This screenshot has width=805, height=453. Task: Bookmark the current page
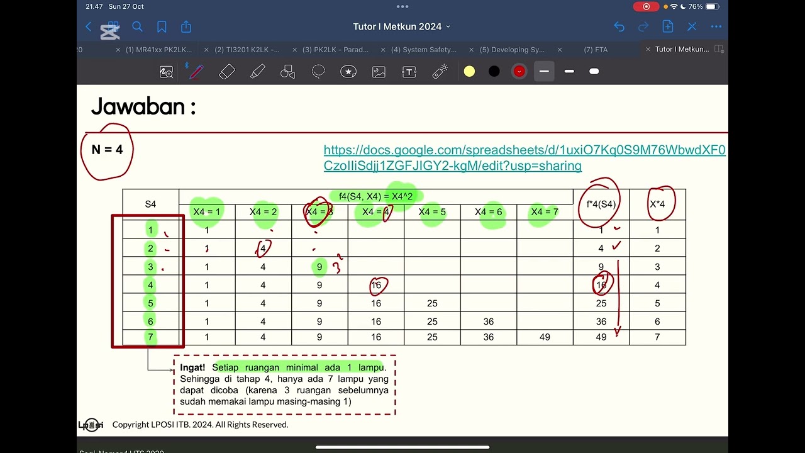162,26
